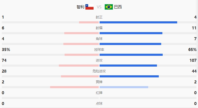Click the 点球 stat label

pyautogui.click(x=99, y=103)
